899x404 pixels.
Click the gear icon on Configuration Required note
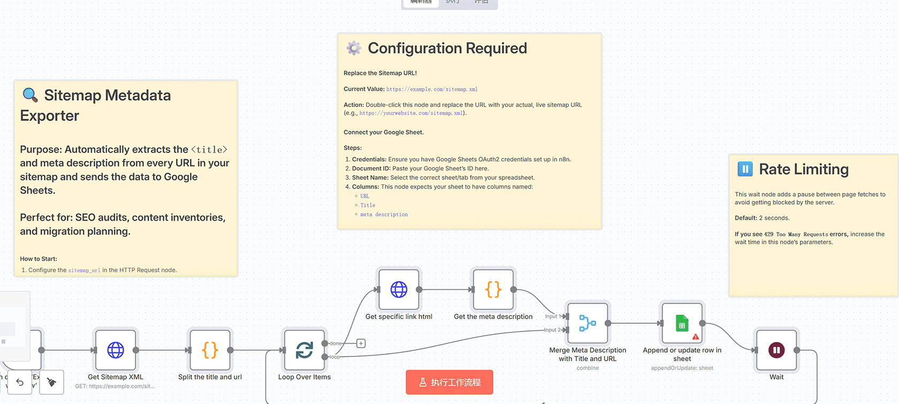pos(353,48)
